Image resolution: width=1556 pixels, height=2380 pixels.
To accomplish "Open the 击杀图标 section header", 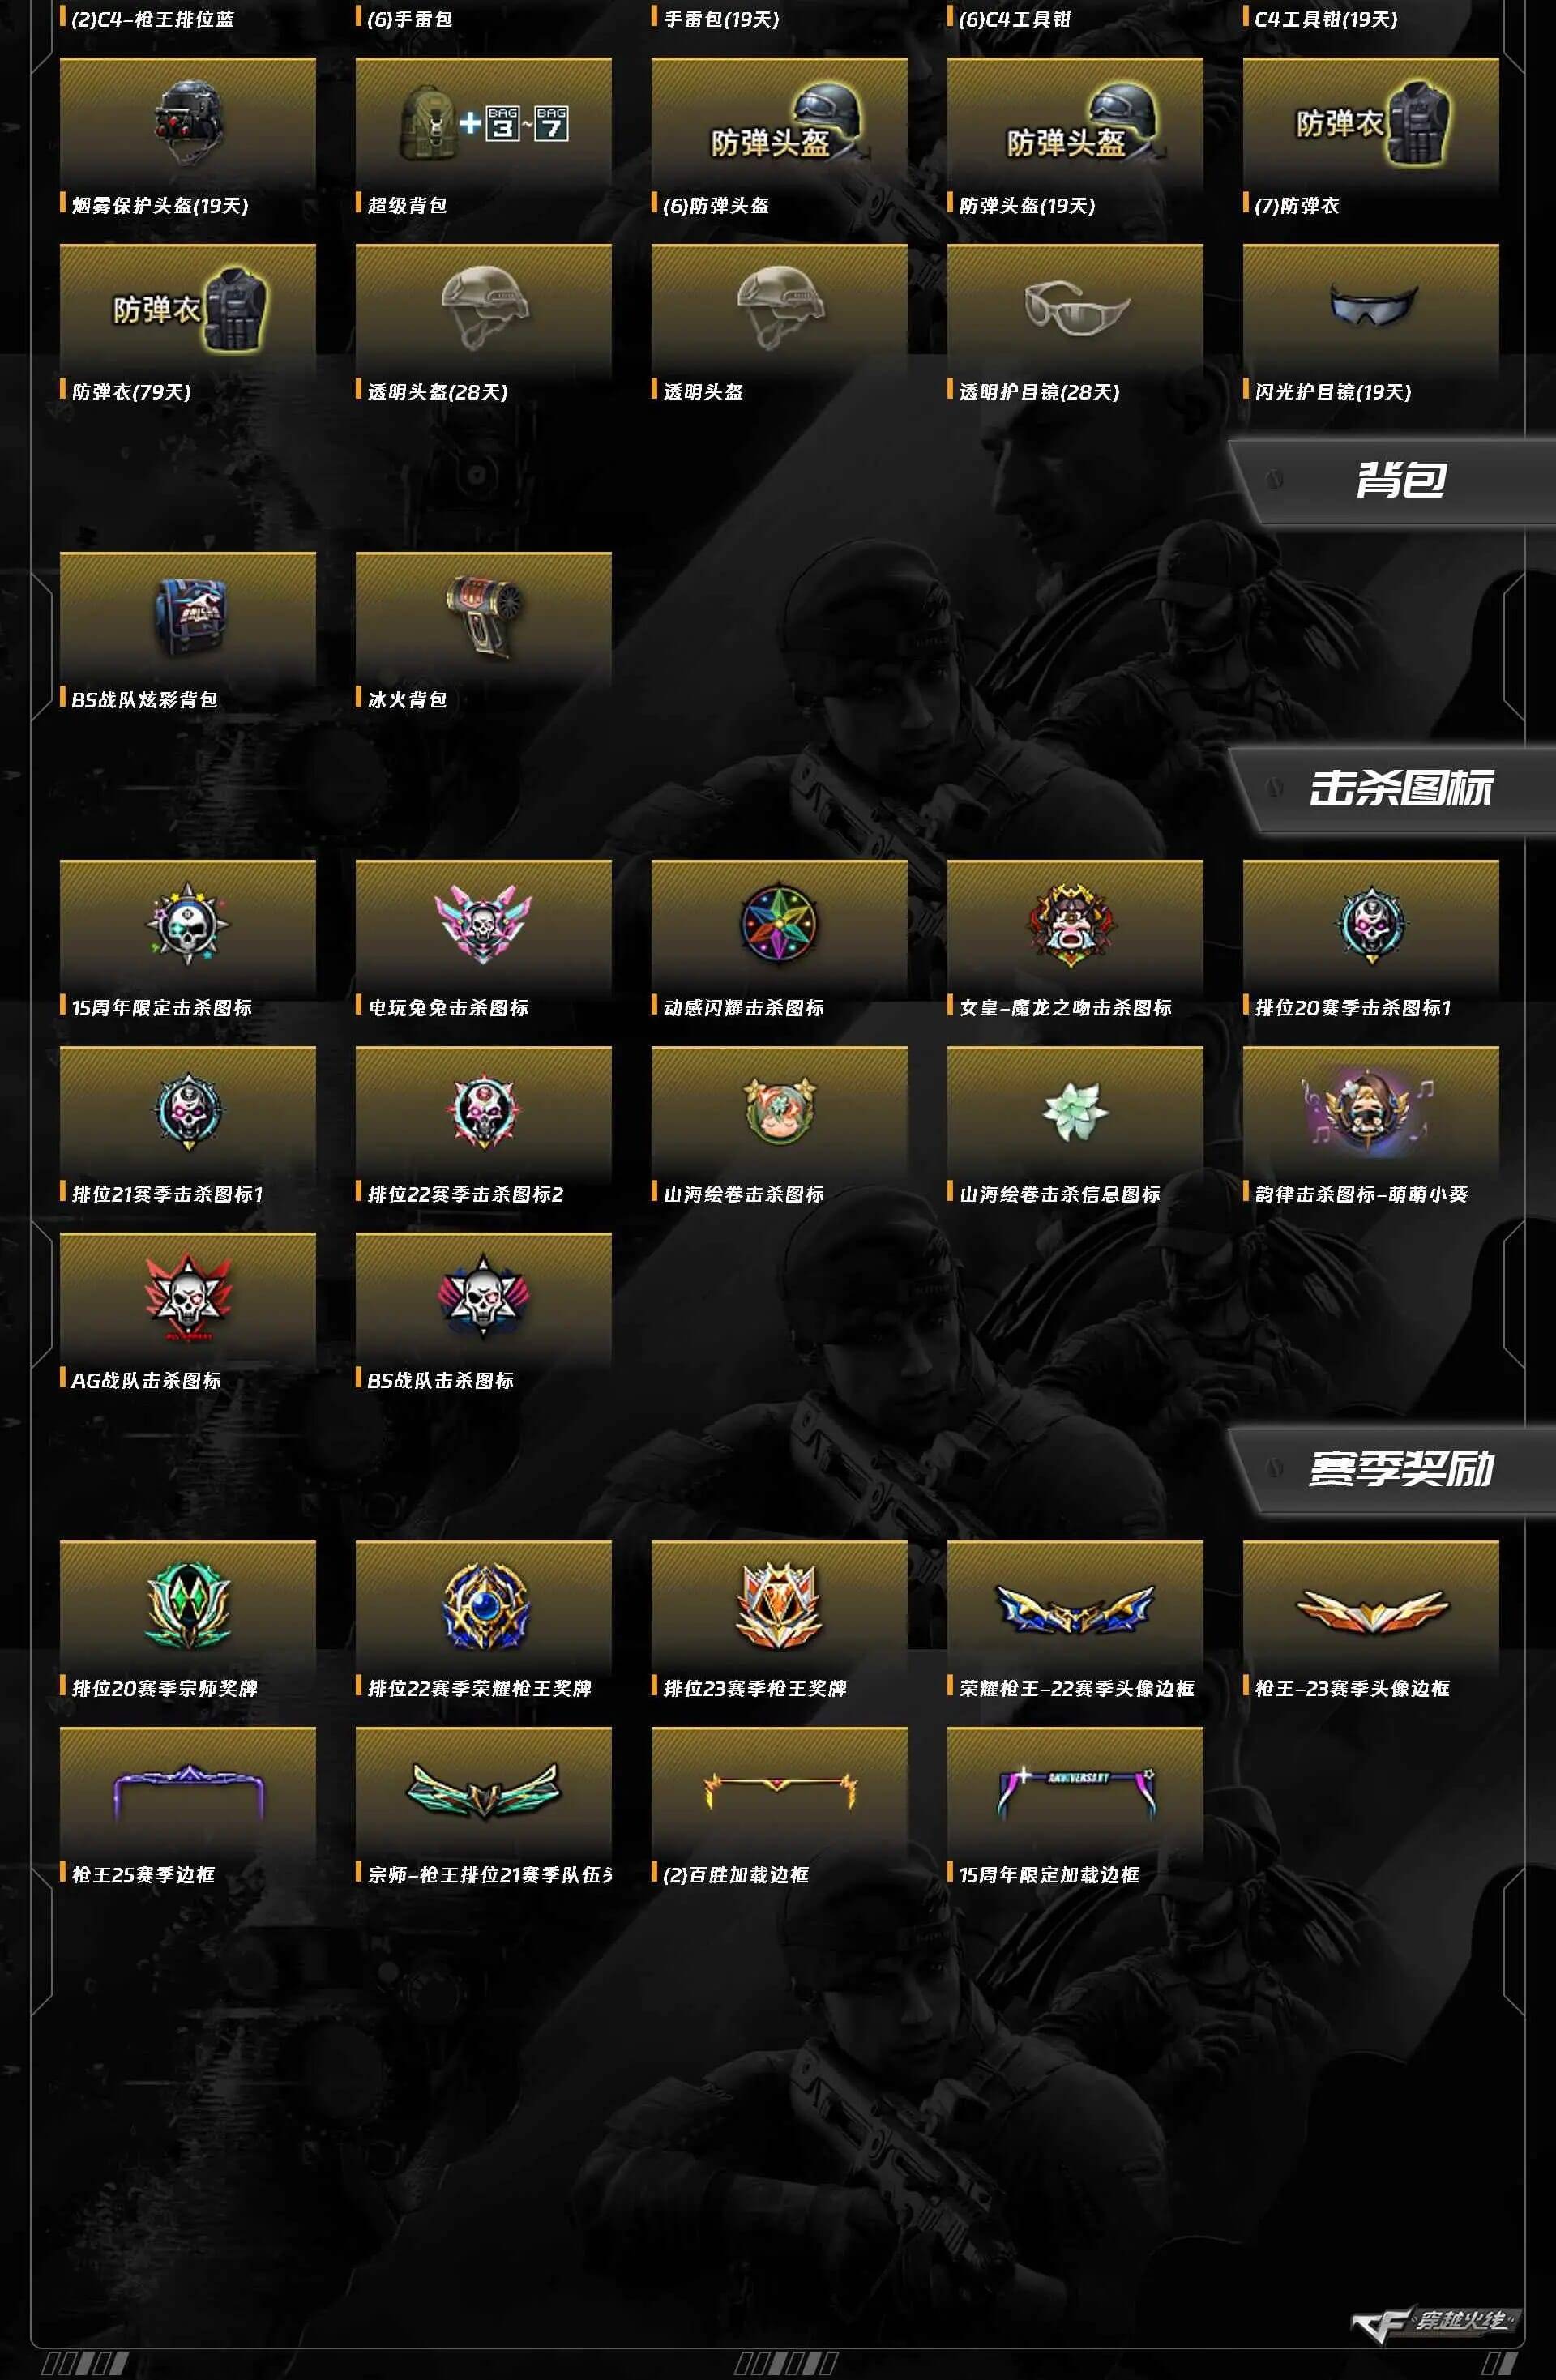I will [1400, 788].
